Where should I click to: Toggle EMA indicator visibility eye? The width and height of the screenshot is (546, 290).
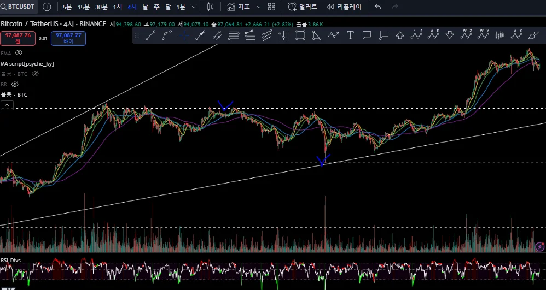(19, 53)
